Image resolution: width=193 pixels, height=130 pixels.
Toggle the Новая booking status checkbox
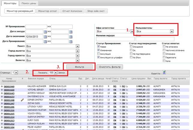point(98,47)
